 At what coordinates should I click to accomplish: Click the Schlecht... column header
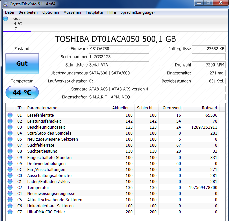pyautogui.click(x=146, y=108)
